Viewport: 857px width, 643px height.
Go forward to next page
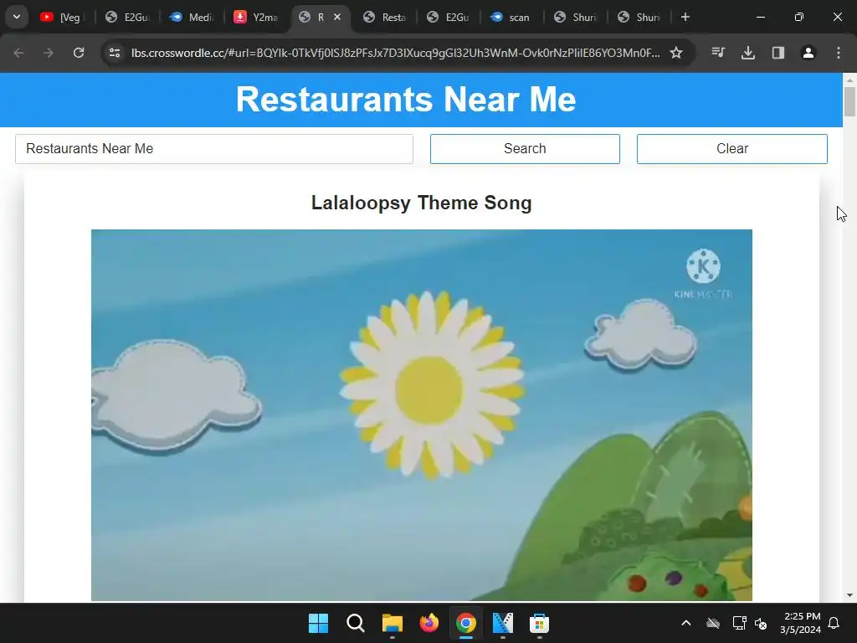tap(49, 53)
